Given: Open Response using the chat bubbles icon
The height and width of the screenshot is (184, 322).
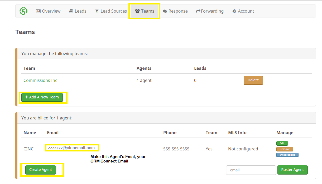Looking at the screenshot, I should pos(165,11).
